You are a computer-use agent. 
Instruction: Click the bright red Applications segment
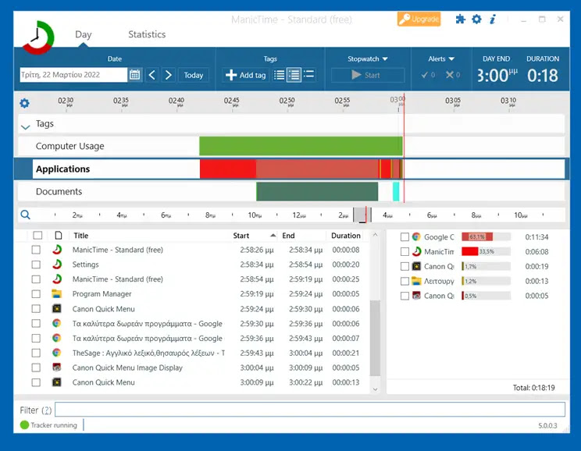pos(228,169)
